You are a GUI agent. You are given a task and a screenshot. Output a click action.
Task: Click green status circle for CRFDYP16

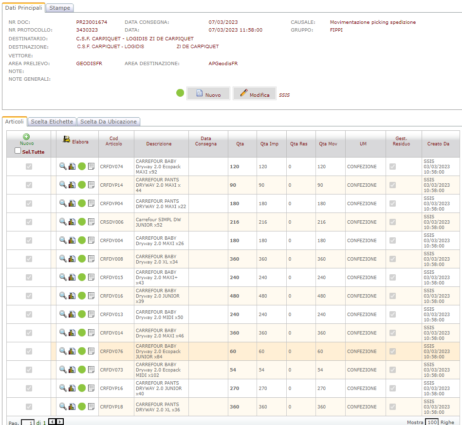point(82,388)
